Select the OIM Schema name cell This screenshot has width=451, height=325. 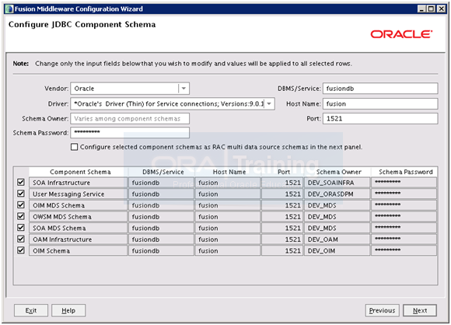[79, 251]
